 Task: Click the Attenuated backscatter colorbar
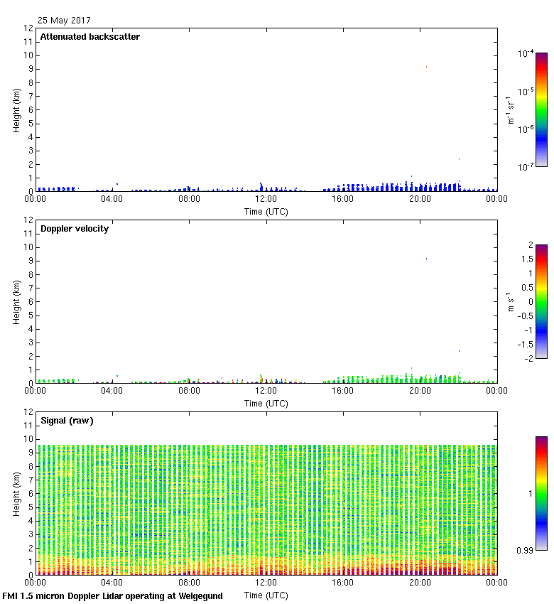pyautogui.click(x=541, y=109)
